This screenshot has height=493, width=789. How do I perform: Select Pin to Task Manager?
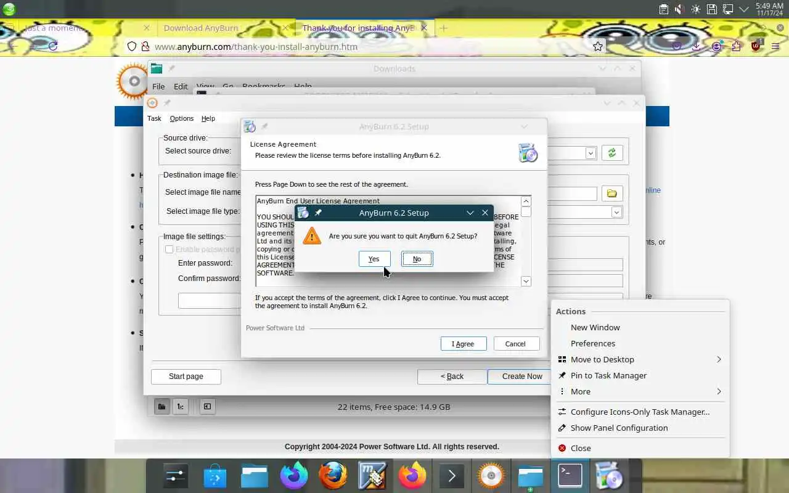click(x=640, y=375)
